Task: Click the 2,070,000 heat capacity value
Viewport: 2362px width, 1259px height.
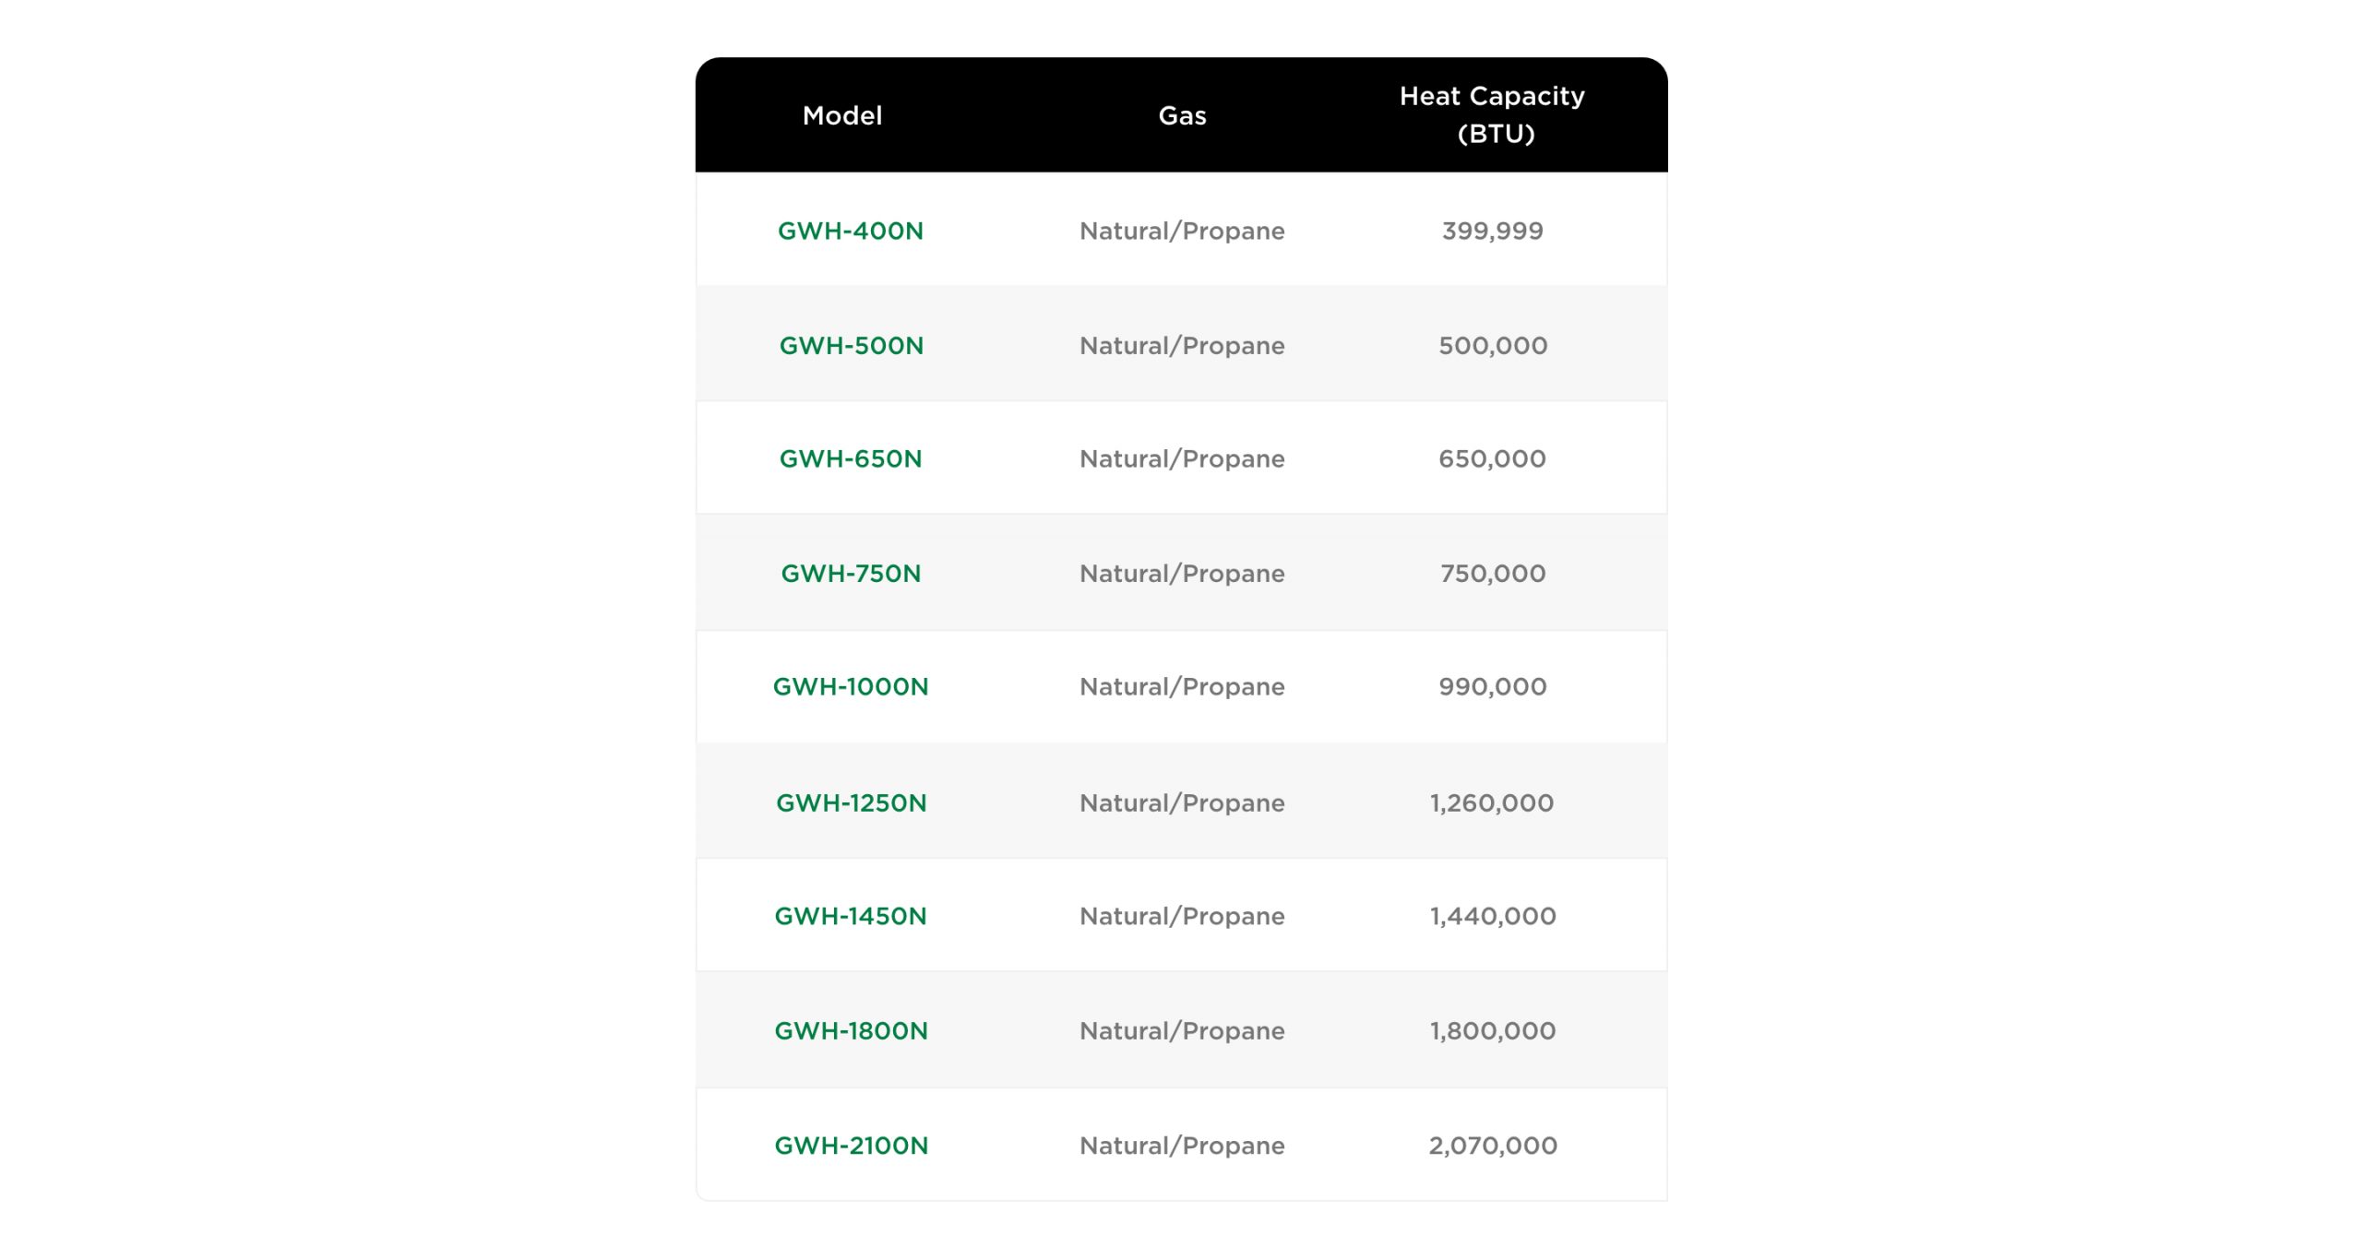Action: point(1492,1146)
